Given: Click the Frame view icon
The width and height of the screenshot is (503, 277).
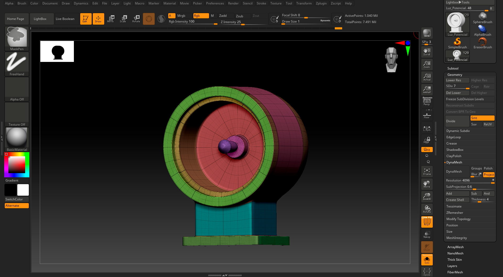Looking at the screenshot, I should click(427, 172).
